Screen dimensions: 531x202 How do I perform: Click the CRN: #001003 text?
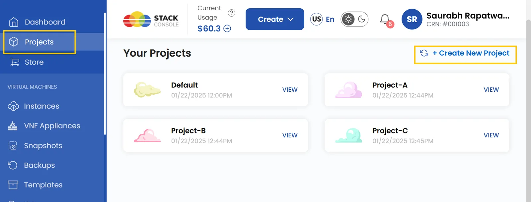448,24
